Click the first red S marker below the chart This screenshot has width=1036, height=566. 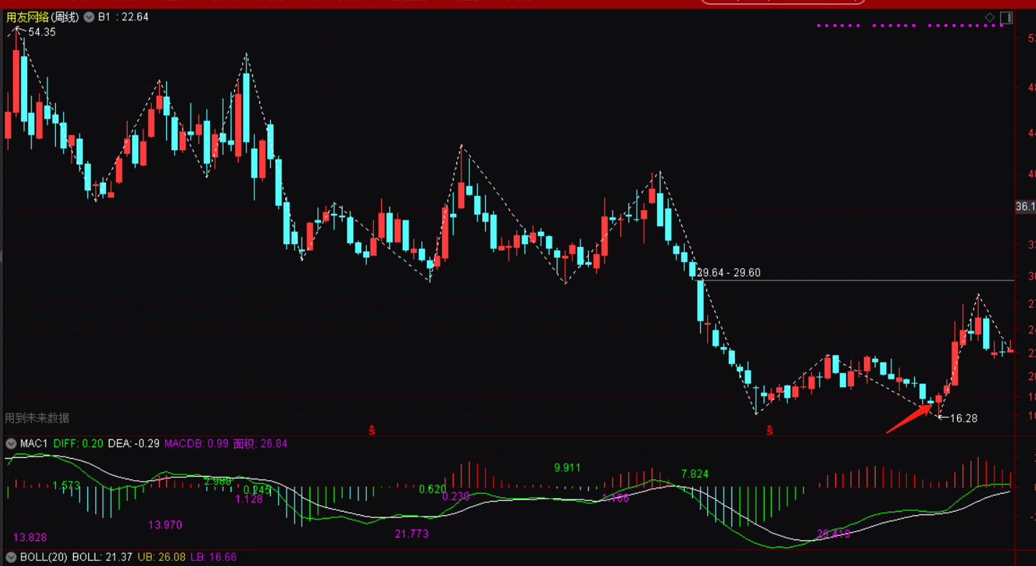coord(372,430)
